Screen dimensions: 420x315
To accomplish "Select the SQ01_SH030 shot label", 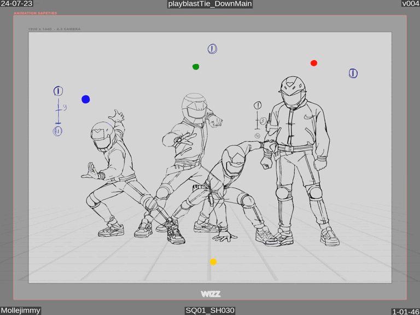I will (x=210, y=311).
